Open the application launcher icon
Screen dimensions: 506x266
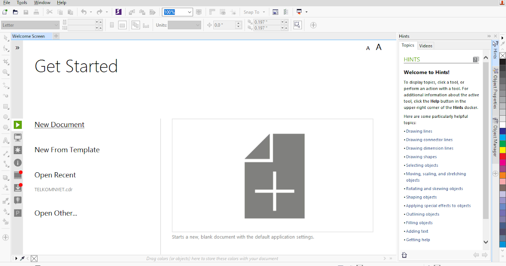pos(118,12)
